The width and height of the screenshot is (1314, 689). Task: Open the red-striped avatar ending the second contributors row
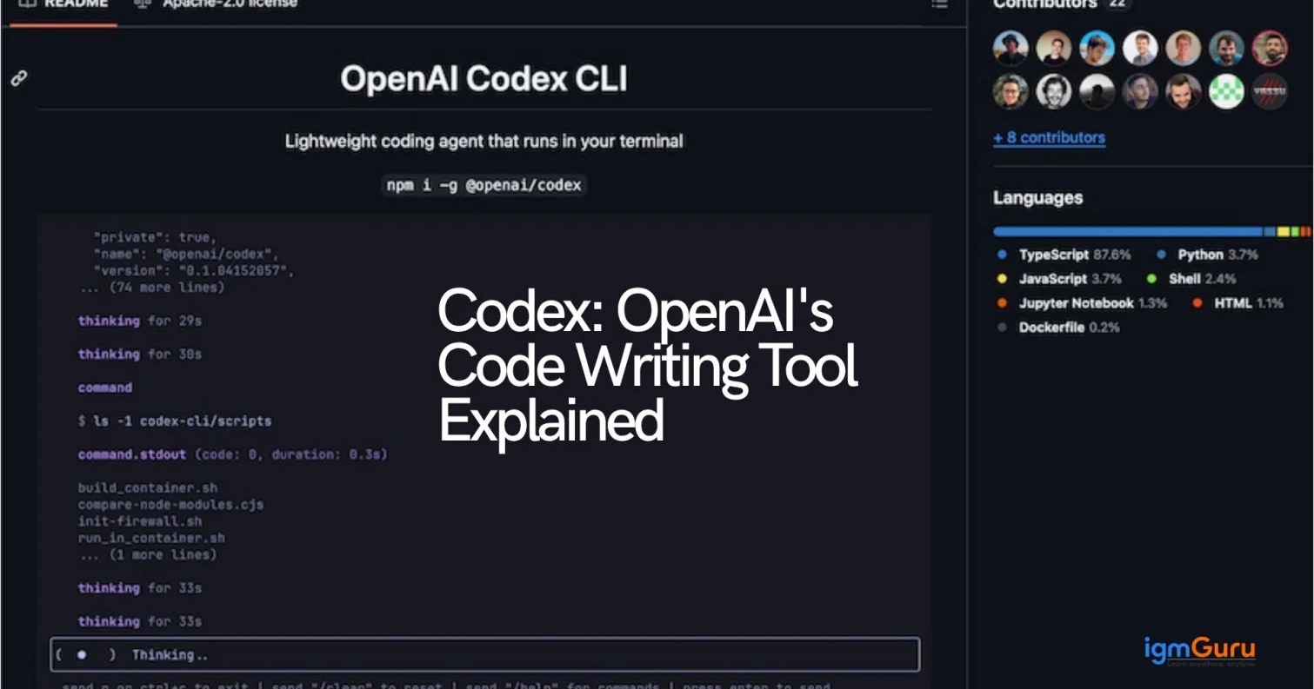pos(1270,91)
